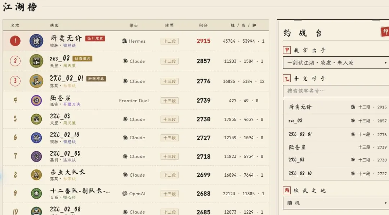Click the 羽 avatar icon of ZXC_02_05
389x215 pixels.
coord(36,156)
